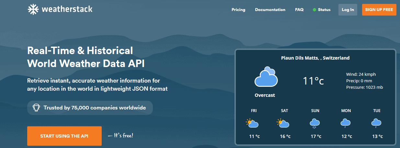Open the Pricing page
Viewport: 400px width, 148px height.
pyautogui.click(x=238, y=10)
